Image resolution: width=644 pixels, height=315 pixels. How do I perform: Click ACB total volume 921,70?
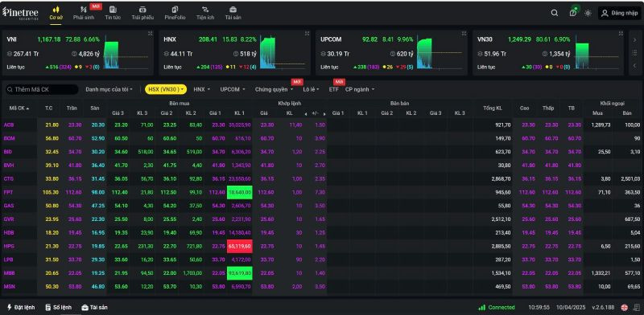(x=503, y=125)
